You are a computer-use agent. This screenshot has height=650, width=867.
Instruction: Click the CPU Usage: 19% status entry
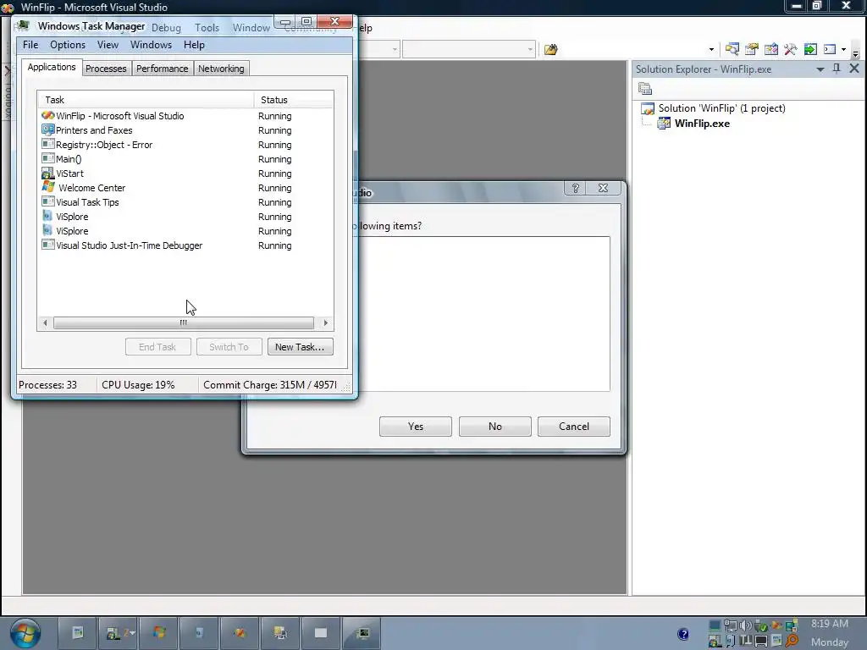[138, 385]
